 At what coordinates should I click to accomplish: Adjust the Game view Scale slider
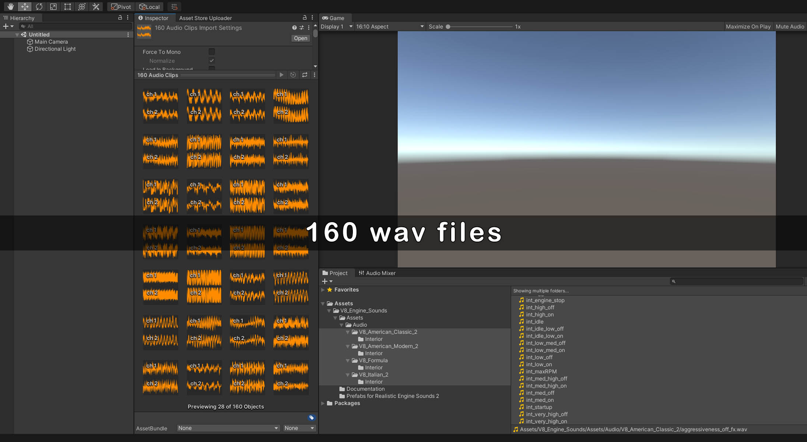(448, 27)
